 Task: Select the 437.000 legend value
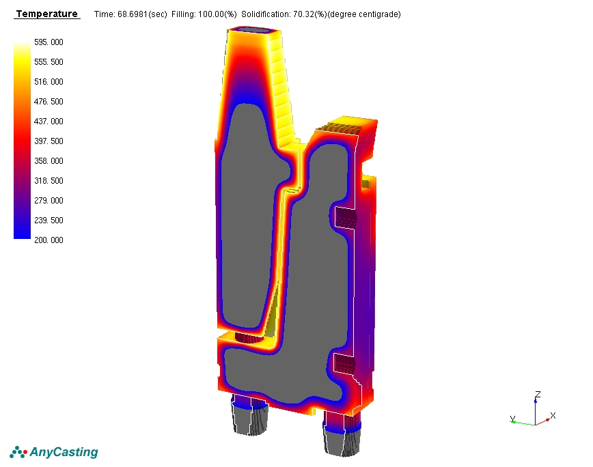[x=49, y=122]
